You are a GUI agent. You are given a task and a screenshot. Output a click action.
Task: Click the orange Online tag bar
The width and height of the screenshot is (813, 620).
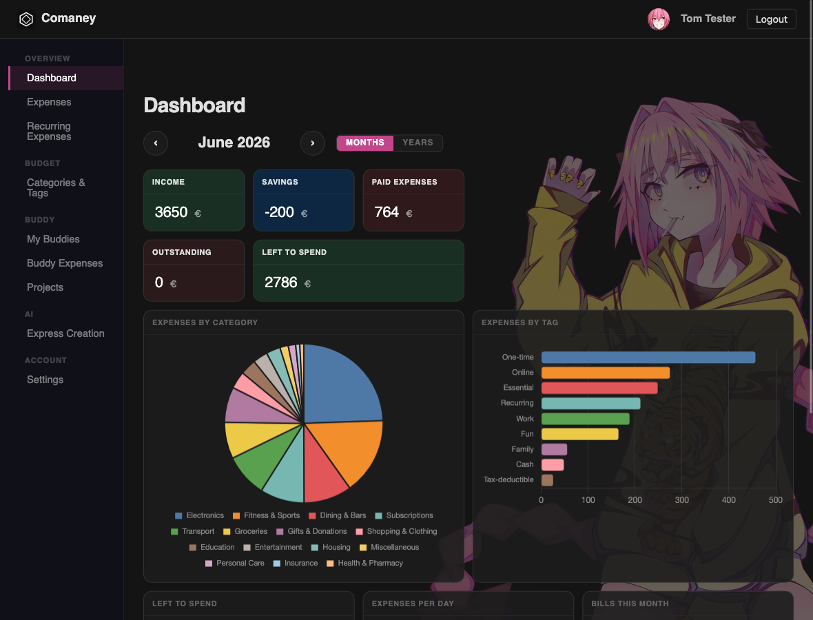(606, 373)
